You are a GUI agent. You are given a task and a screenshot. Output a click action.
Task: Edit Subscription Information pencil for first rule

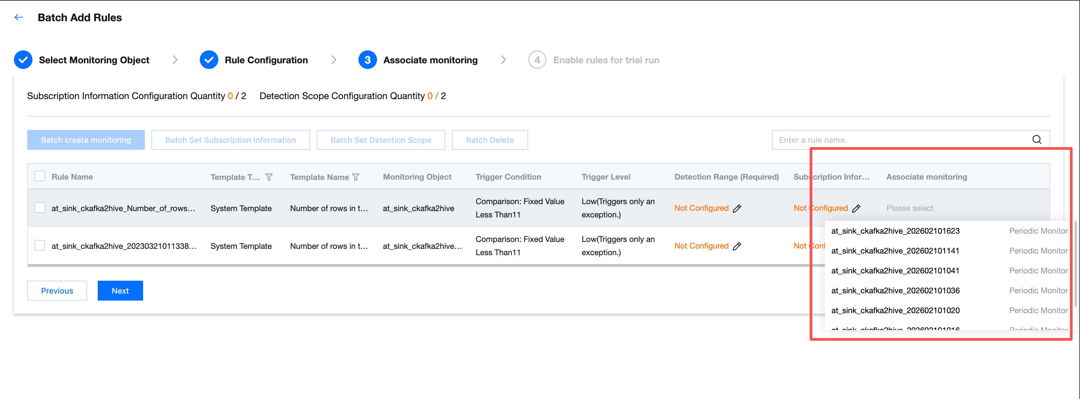pyautogui.click(x=856, y=208)
